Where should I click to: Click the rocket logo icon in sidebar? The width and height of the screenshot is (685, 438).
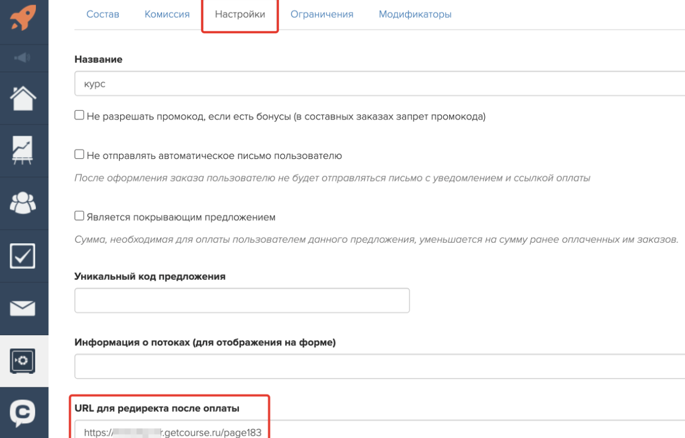click(x=23, y=18)
